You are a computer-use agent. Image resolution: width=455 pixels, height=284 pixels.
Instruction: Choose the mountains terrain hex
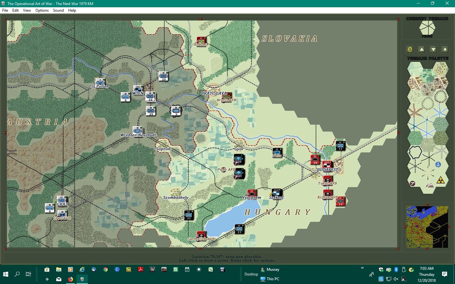[x=429, y=186]
